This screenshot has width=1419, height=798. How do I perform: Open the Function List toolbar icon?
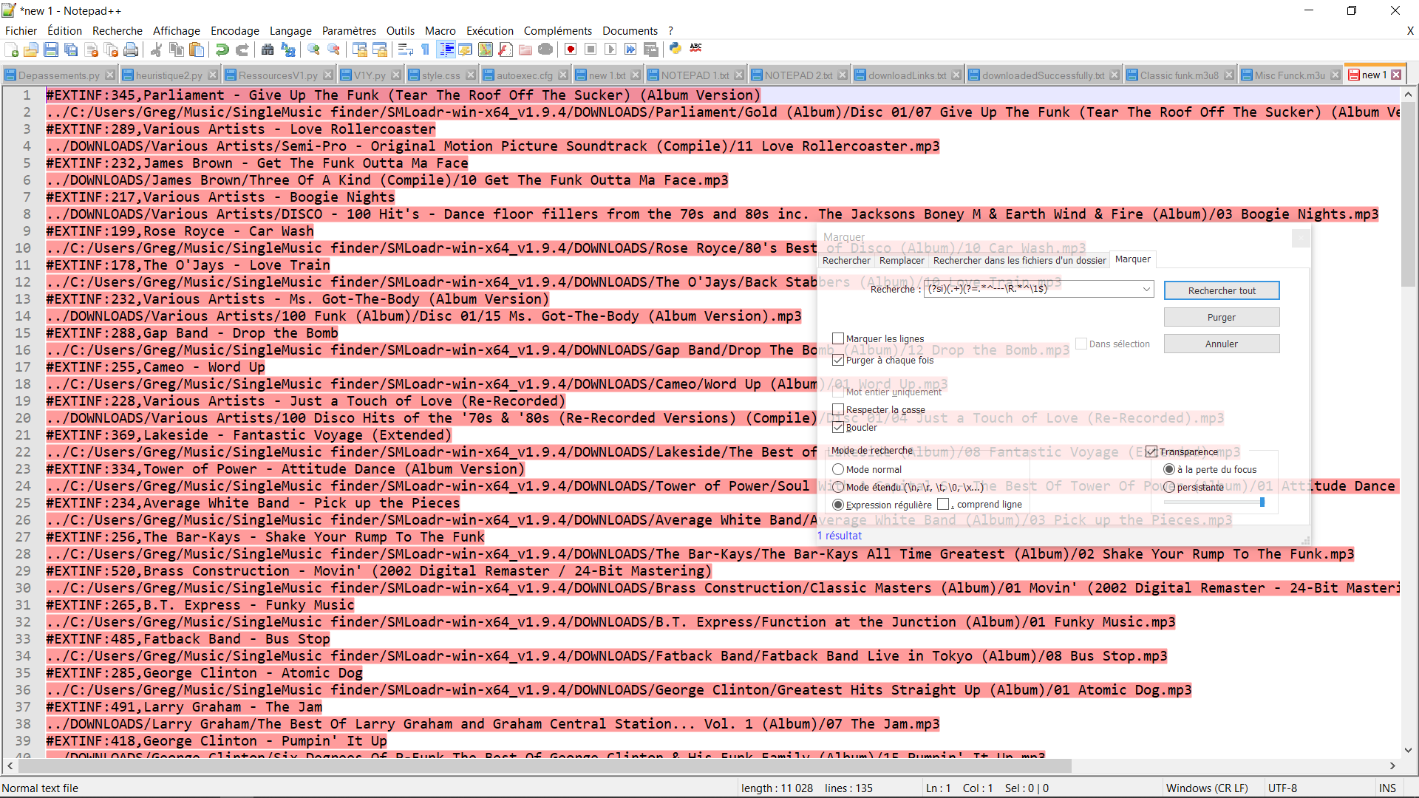coord(506,50)
